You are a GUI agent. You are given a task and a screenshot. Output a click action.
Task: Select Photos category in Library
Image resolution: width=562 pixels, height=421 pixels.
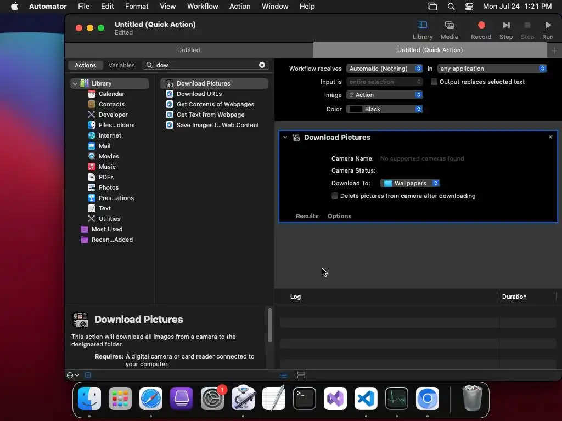click(x=108, y=187)
